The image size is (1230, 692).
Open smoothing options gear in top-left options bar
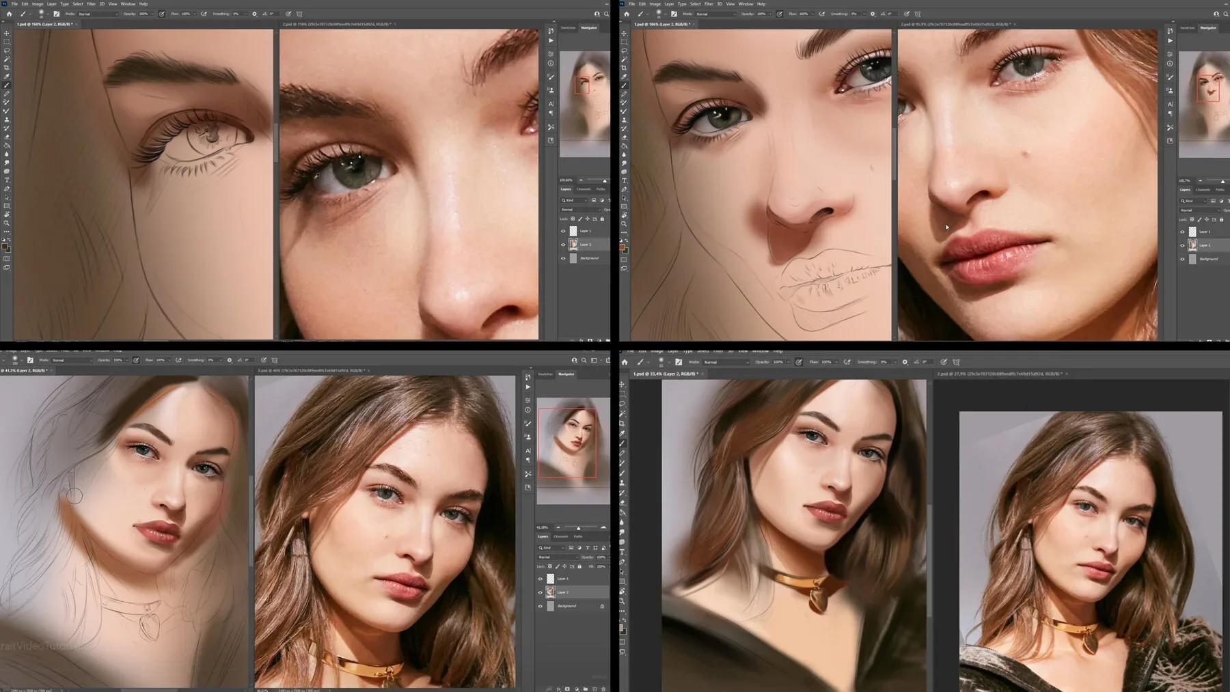click(255, 14)
